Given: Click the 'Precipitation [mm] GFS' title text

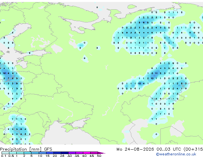Looking at the screenshot, I should tap(26, 149).
